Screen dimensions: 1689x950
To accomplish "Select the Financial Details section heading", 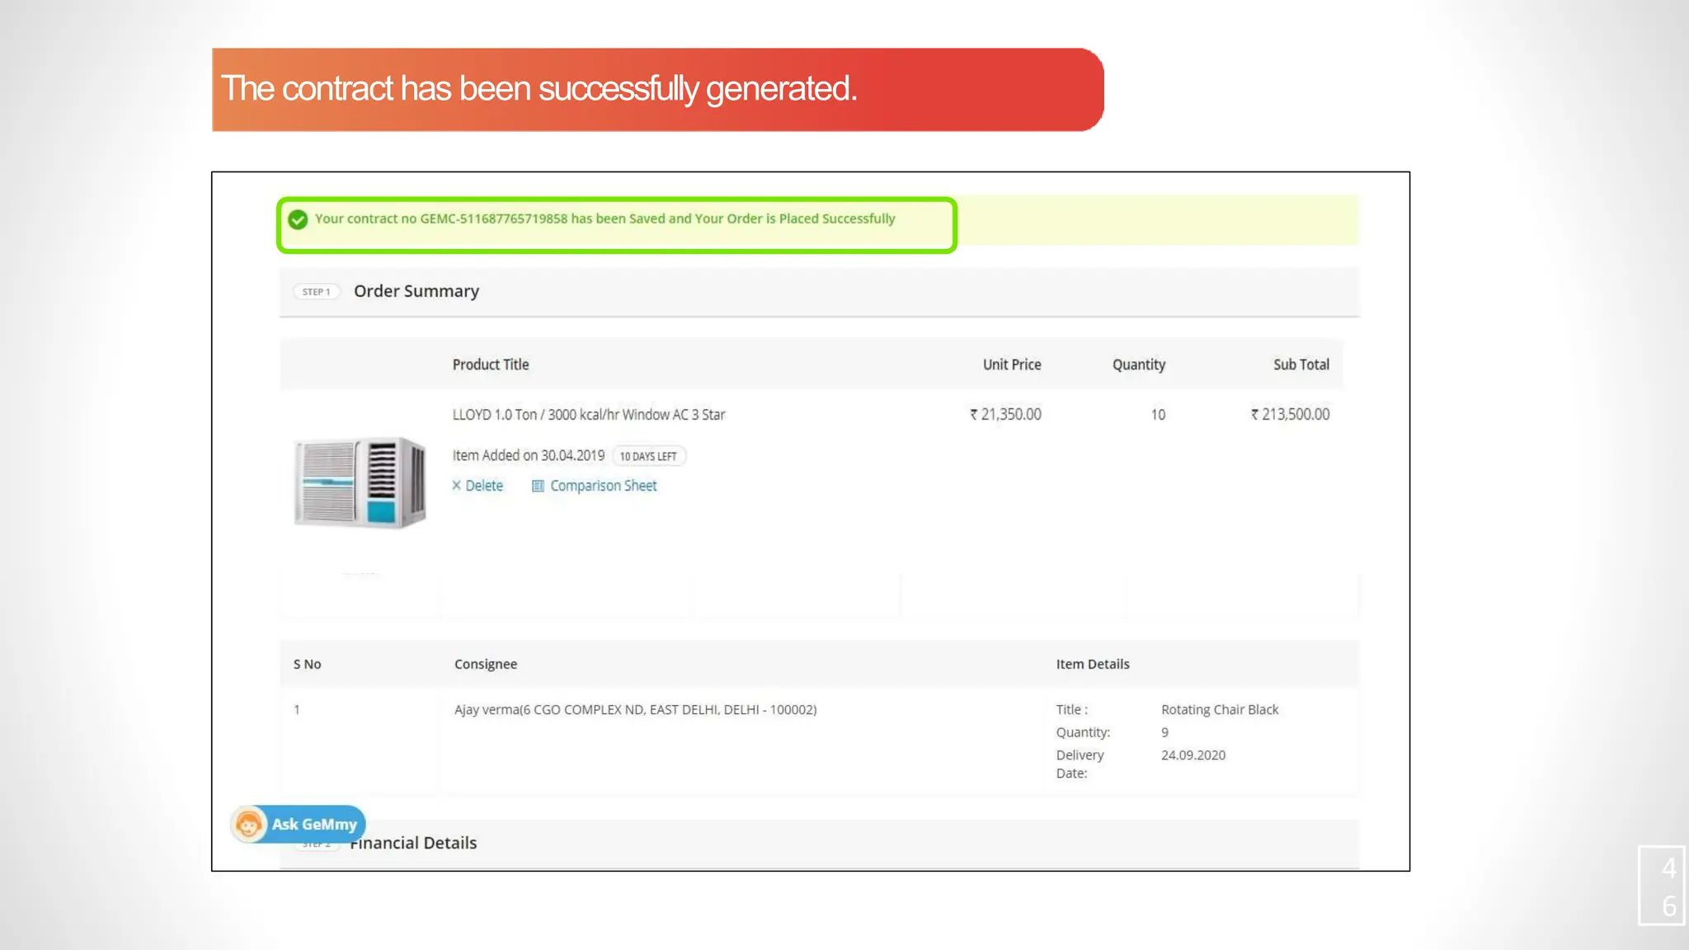I will point(415,844).
